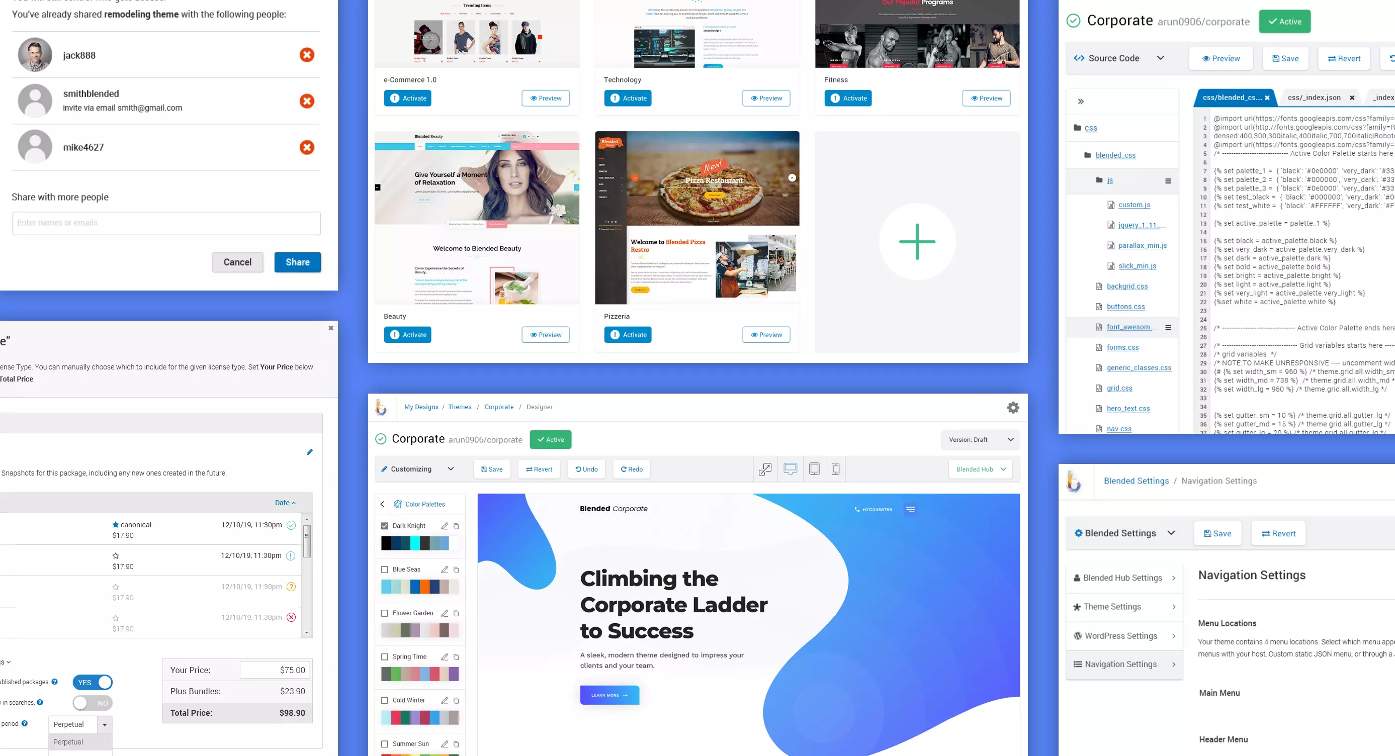Toggle the Flower Garden color palette checkbox
The height and width of the screenshot is (756, 1395).
click(x=385, y=613)
